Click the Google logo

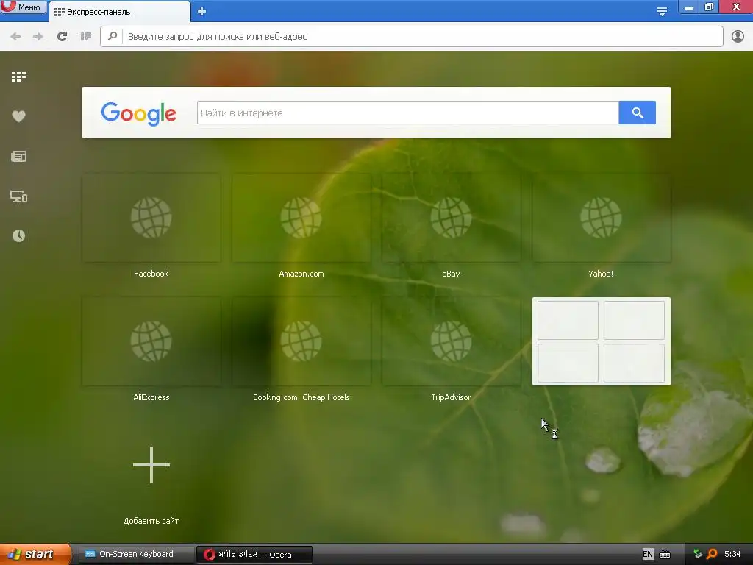(139, 114)
